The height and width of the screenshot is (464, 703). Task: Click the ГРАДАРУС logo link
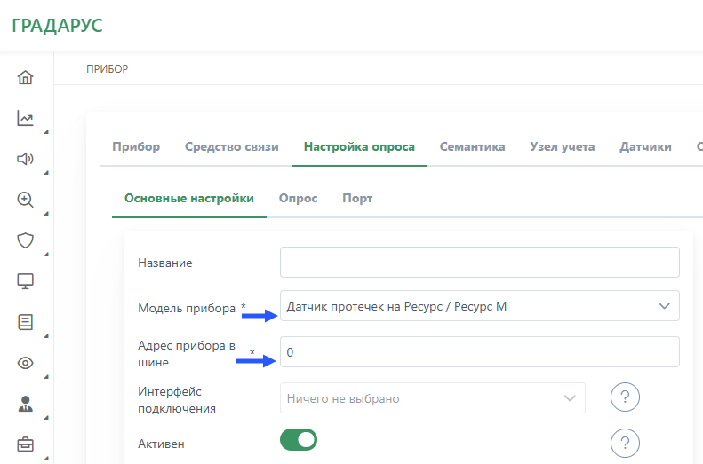[x=57, y=26]
